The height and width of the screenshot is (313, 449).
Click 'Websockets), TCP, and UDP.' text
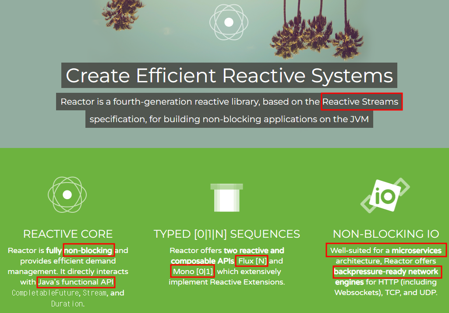pyautogui.click(x=386, y=292)
